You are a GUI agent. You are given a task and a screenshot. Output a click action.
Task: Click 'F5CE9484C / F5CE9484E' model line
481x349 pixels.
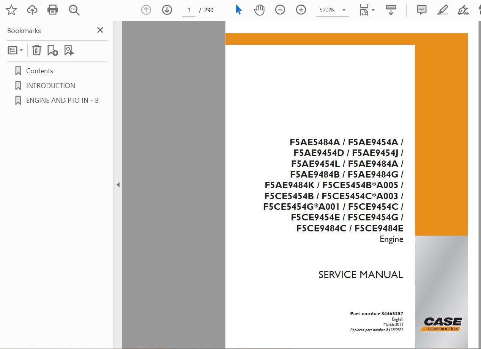coord(350,228)
